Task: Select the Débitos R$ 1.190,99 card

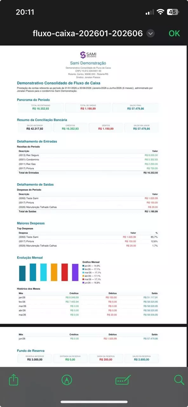Action: [106, 128]
